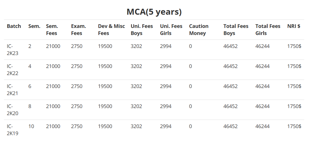
Task: Select the Dev & Misc Fees header
Action: [x=111, y=30]
